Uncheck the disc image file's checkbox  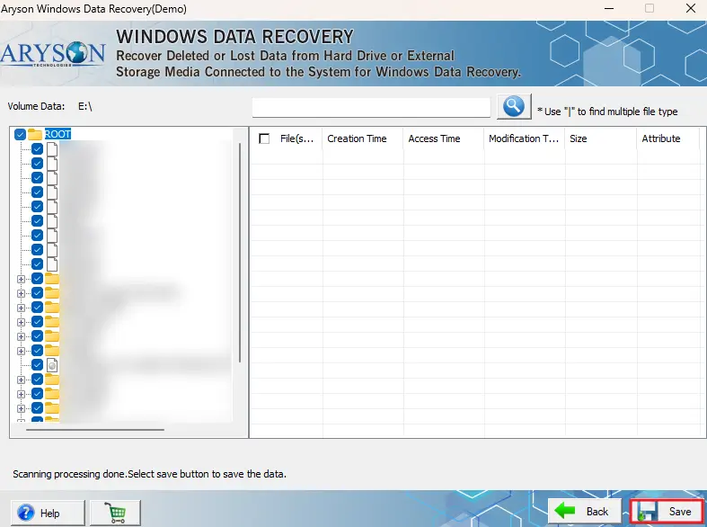point(38,365)
